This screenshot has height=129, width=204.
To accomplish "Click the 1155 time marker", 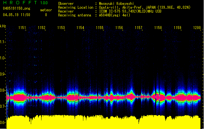I will point(100,27).
